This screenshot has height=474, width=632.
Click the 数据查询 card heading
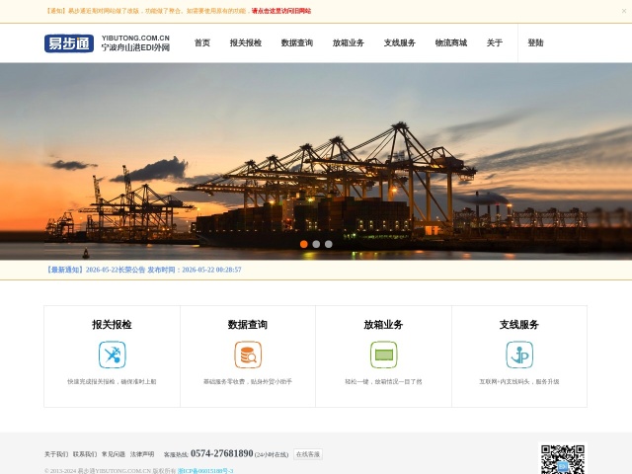point(248,325)
